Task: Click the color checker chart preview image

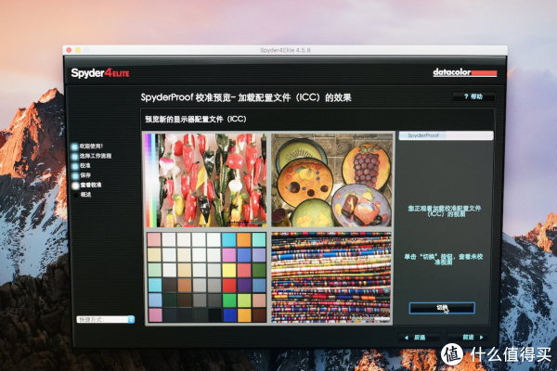Action: click(206, 277)
